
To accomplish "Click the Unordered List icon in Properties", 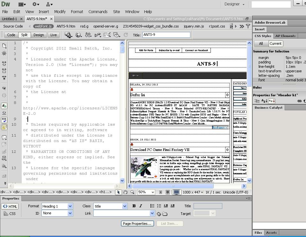I will pos(152,206).
